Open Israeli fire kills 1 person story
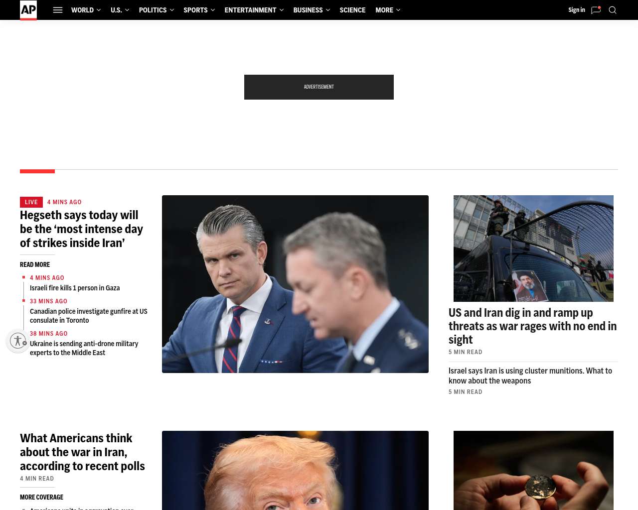Viewport: 638px width, 510px height. 75,288
